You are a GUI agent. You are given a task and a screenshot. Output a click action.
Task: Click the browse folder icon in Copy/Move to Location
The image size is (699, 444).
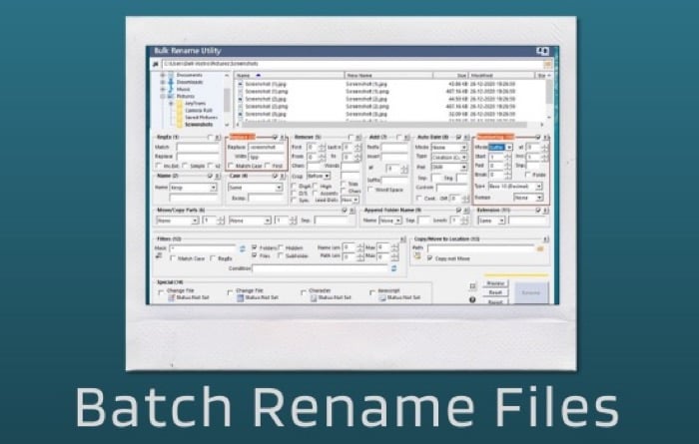click(x=540, y=248)
